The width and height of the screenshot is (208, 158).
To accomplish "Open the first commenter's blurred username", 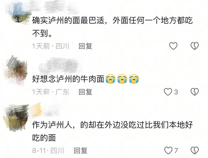I will (x=58, y=6).
